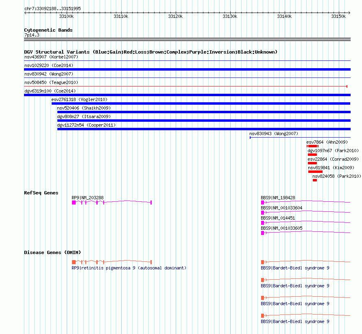Click the 33130k ruler tick label
This screenshot has width=362, height=334.
(x=230, y=16)
